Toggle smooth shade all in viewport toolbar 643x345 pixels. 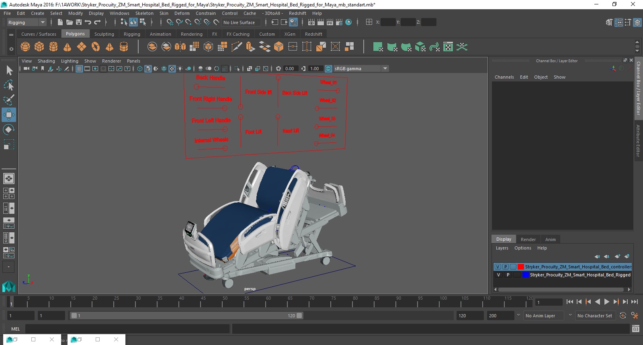click(148, 69)
